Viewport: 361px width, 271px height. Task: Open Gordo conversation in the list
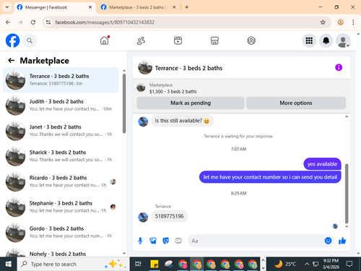(61, 232)
